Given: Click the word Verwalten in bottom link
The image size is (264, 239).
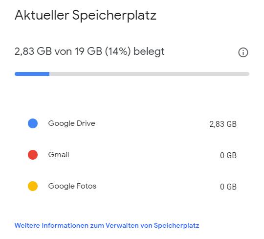Looking at the screenshot, I should tap(122, 225).
